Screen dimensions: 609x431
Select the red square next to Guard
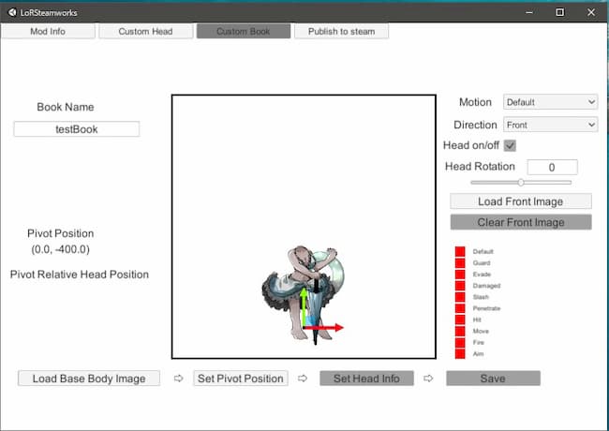[460, 262]
